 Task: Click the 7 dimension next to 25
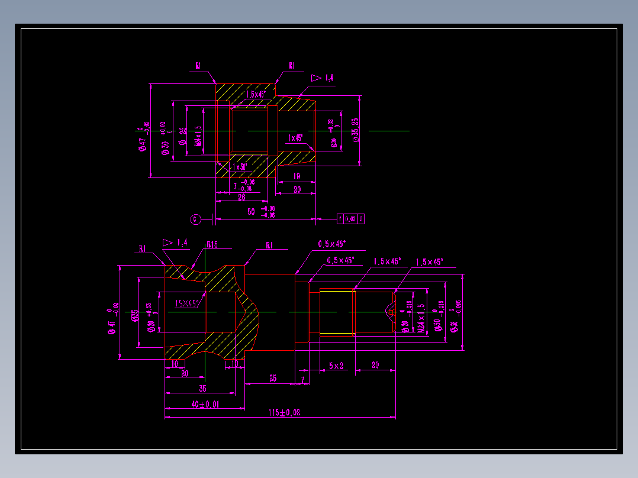(x=303, y=379)
